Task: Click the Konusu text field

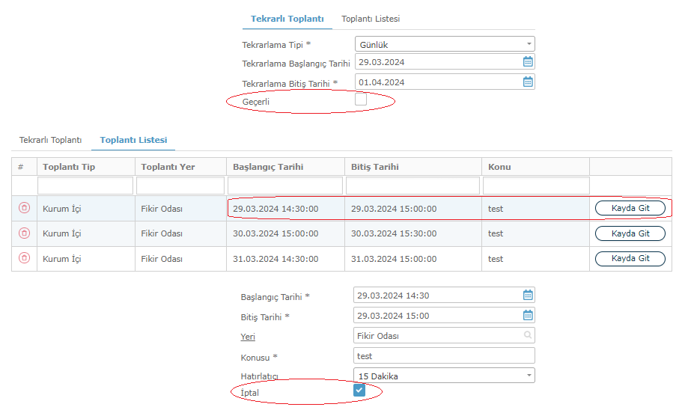Action: [444, 355]
